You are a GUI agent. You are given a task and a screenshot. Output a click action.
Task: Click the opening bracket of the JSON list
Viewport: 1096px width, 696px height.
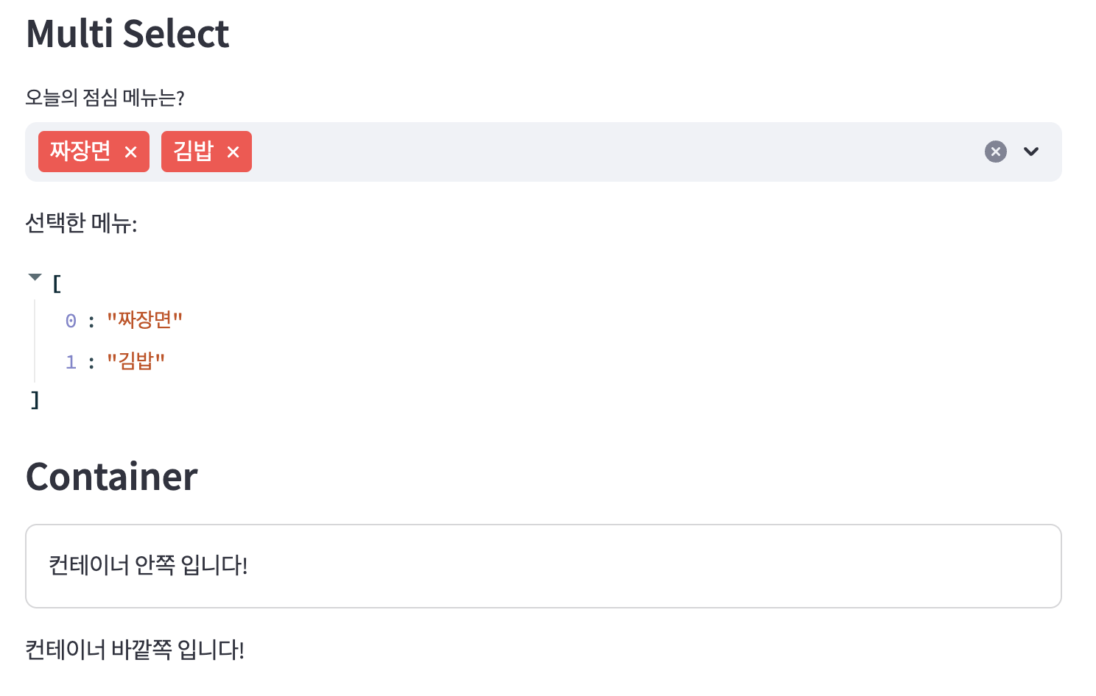click(x=57, y=283)
